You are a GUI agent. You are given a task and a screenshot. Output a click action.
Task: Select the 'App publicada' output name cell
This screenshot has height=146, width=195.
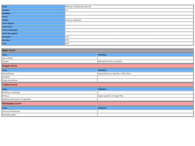[49, 74]
